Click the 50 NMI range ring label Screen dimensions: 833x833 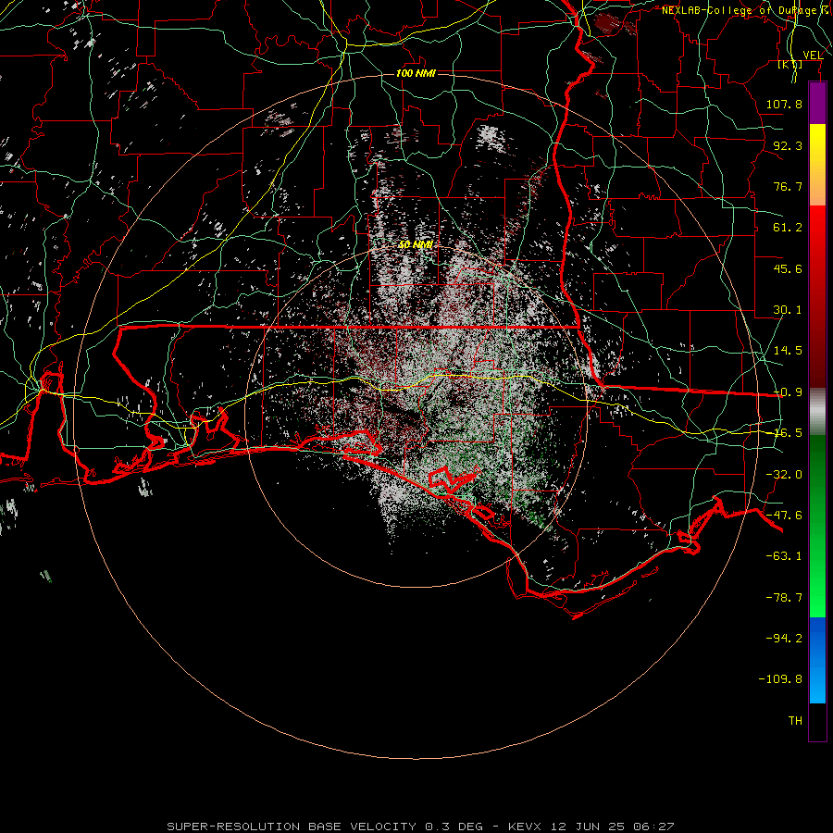pos(416,244)
